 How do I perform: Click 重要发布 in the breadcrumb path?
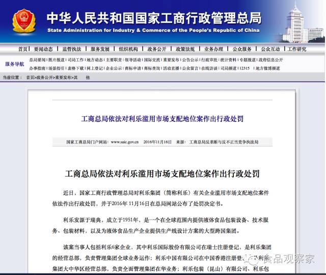pyautogui.click(x=63, y=78)
